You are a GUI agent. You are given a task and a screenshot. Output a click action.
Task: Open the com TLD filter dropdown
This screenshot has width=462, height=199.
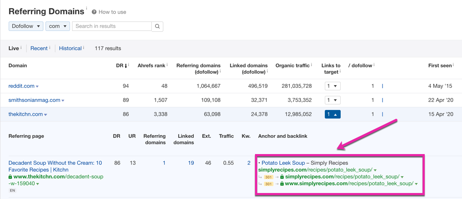click(57, 26)
